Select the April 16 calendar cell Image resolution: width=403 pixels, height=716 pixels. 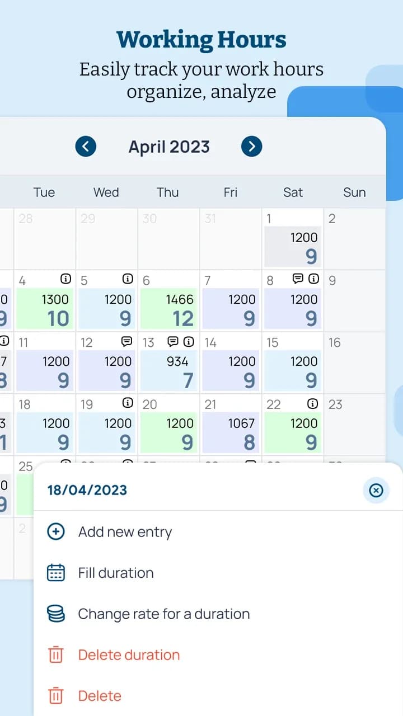pyautogui.click(x=355, y=364)
